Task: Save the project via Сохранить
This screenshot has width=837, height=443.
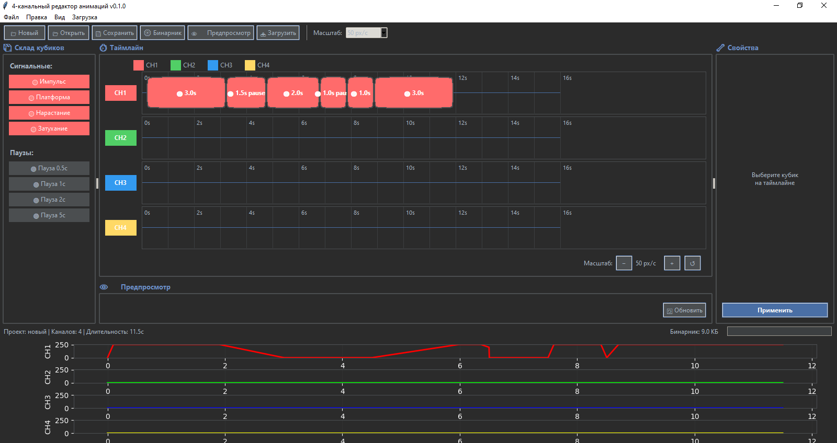Action: point(115,33)
